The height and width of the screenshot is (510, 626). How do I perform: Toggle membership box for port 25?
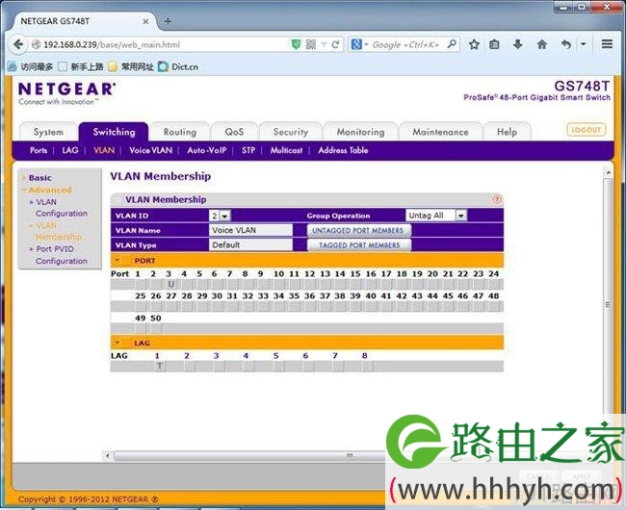141,307
